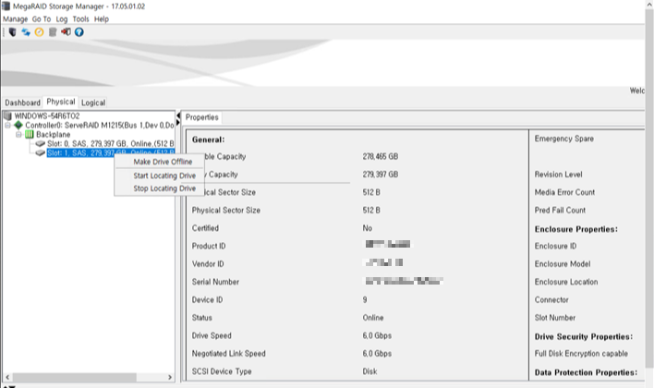Click the yellow clock toolbar icon
This screenshot has height=388, width=654.
(39, 32)
